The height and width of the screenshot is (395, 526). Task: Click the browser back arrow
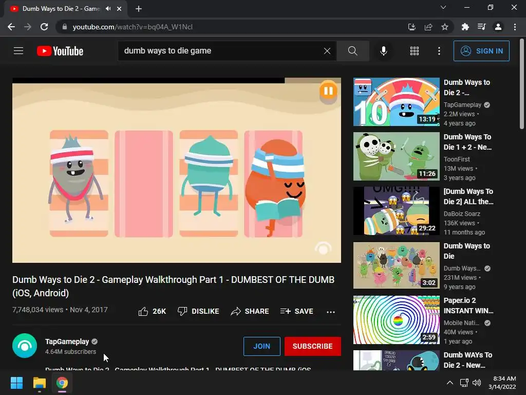[x=11, y=27]
